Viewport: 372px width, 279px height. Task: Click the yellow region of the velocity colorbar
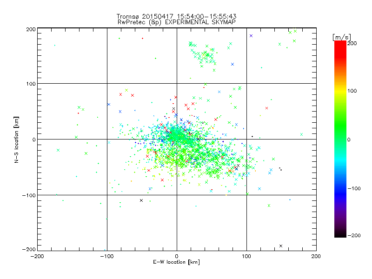pos(340,91)
